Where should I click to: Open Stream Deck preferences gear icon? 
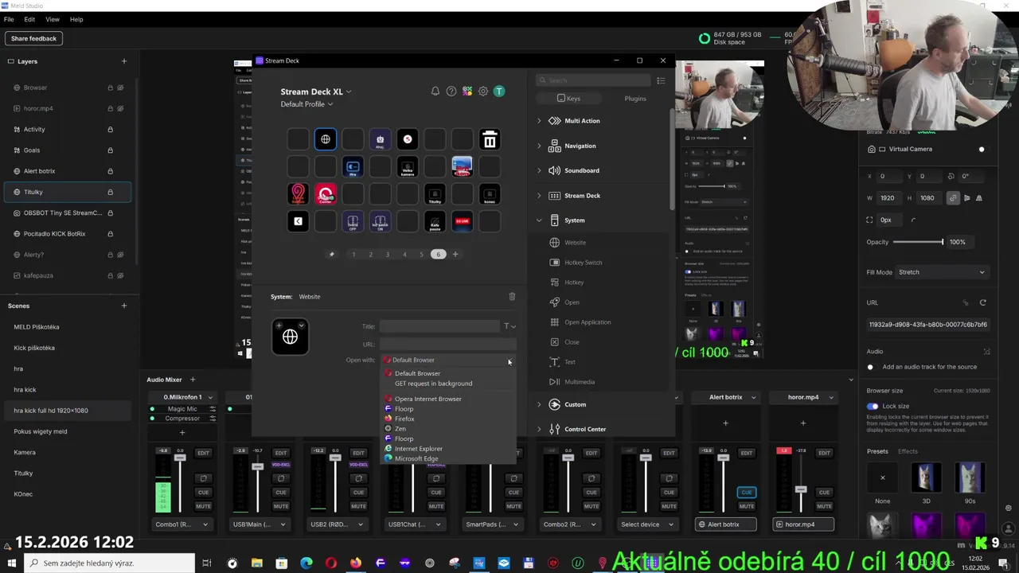[483, 92]
